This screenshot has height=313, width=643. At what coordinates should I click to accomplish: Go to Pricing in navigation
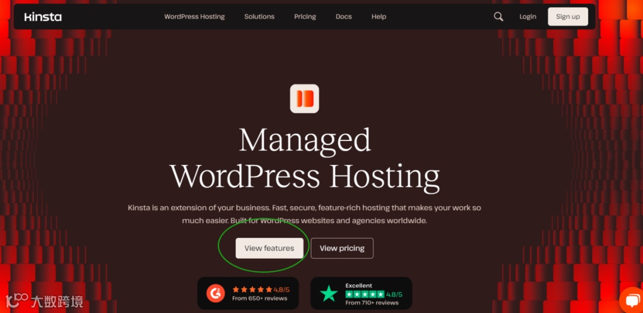tap(305, 17)
